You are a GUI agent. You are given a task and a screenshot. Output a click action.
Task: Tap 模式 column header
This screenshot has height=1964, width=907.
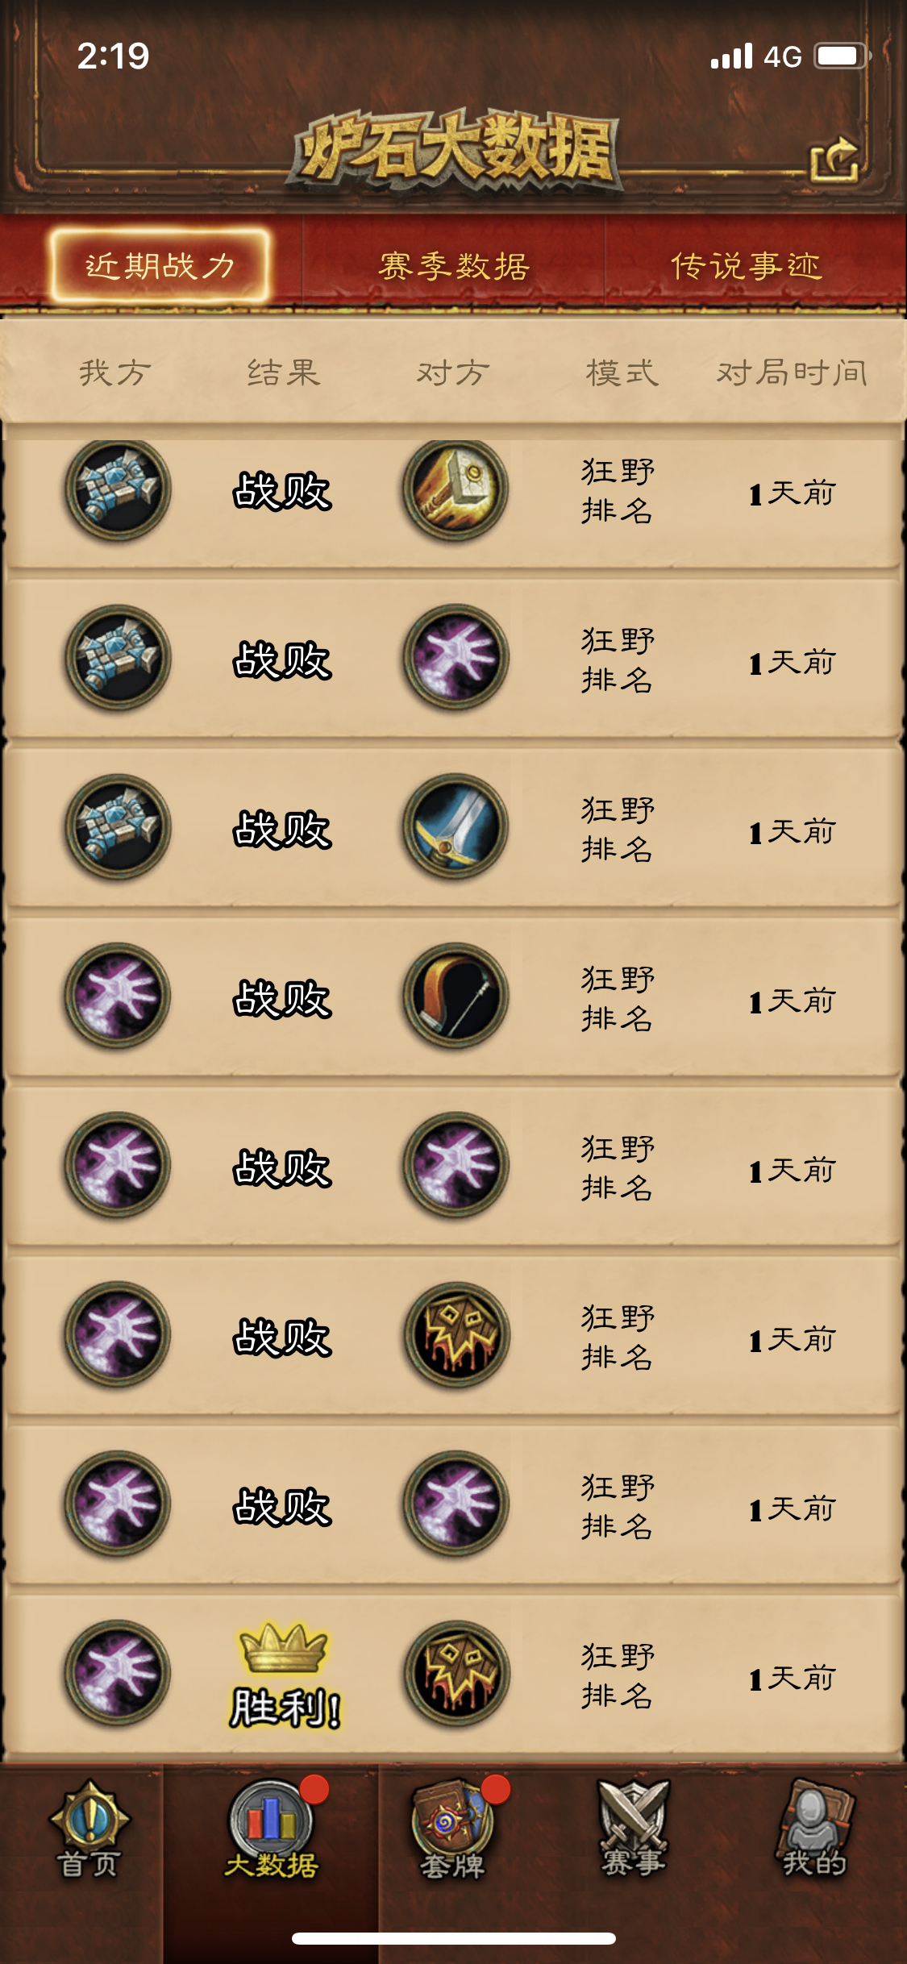[x=622, y=373]
